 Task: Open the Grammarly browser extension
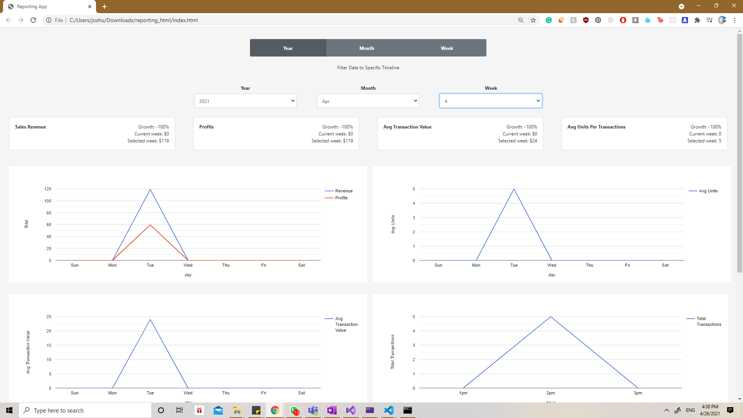(548, 20)
